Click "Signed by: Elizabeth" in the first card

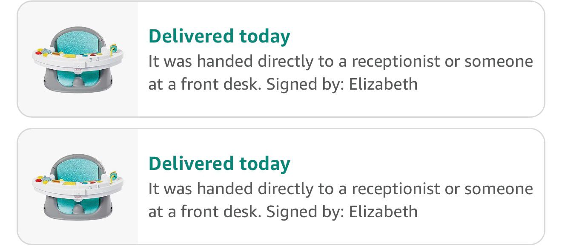342,84
